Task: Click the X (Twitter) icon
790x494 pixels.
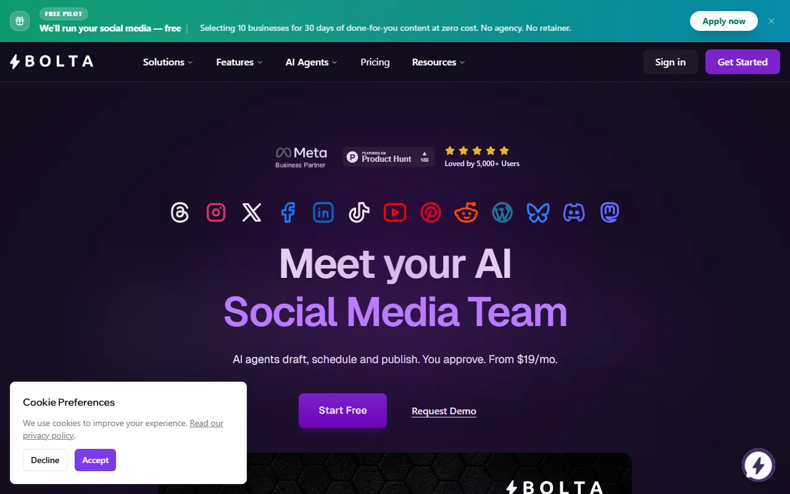Action: click(252, 212)
